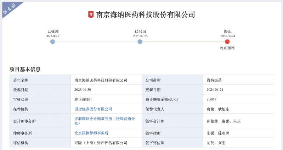Screen dimensions: 283x150
Task: Select the 已受理 timeline dot
Action: (x=53, y=42)
